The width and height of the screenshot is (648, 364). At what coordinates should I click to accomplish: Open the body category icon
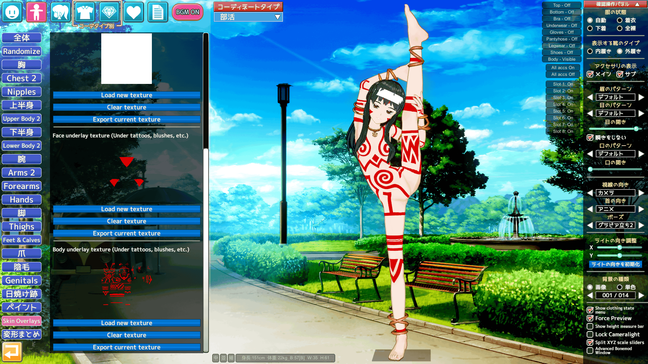(x=36, y=12)
